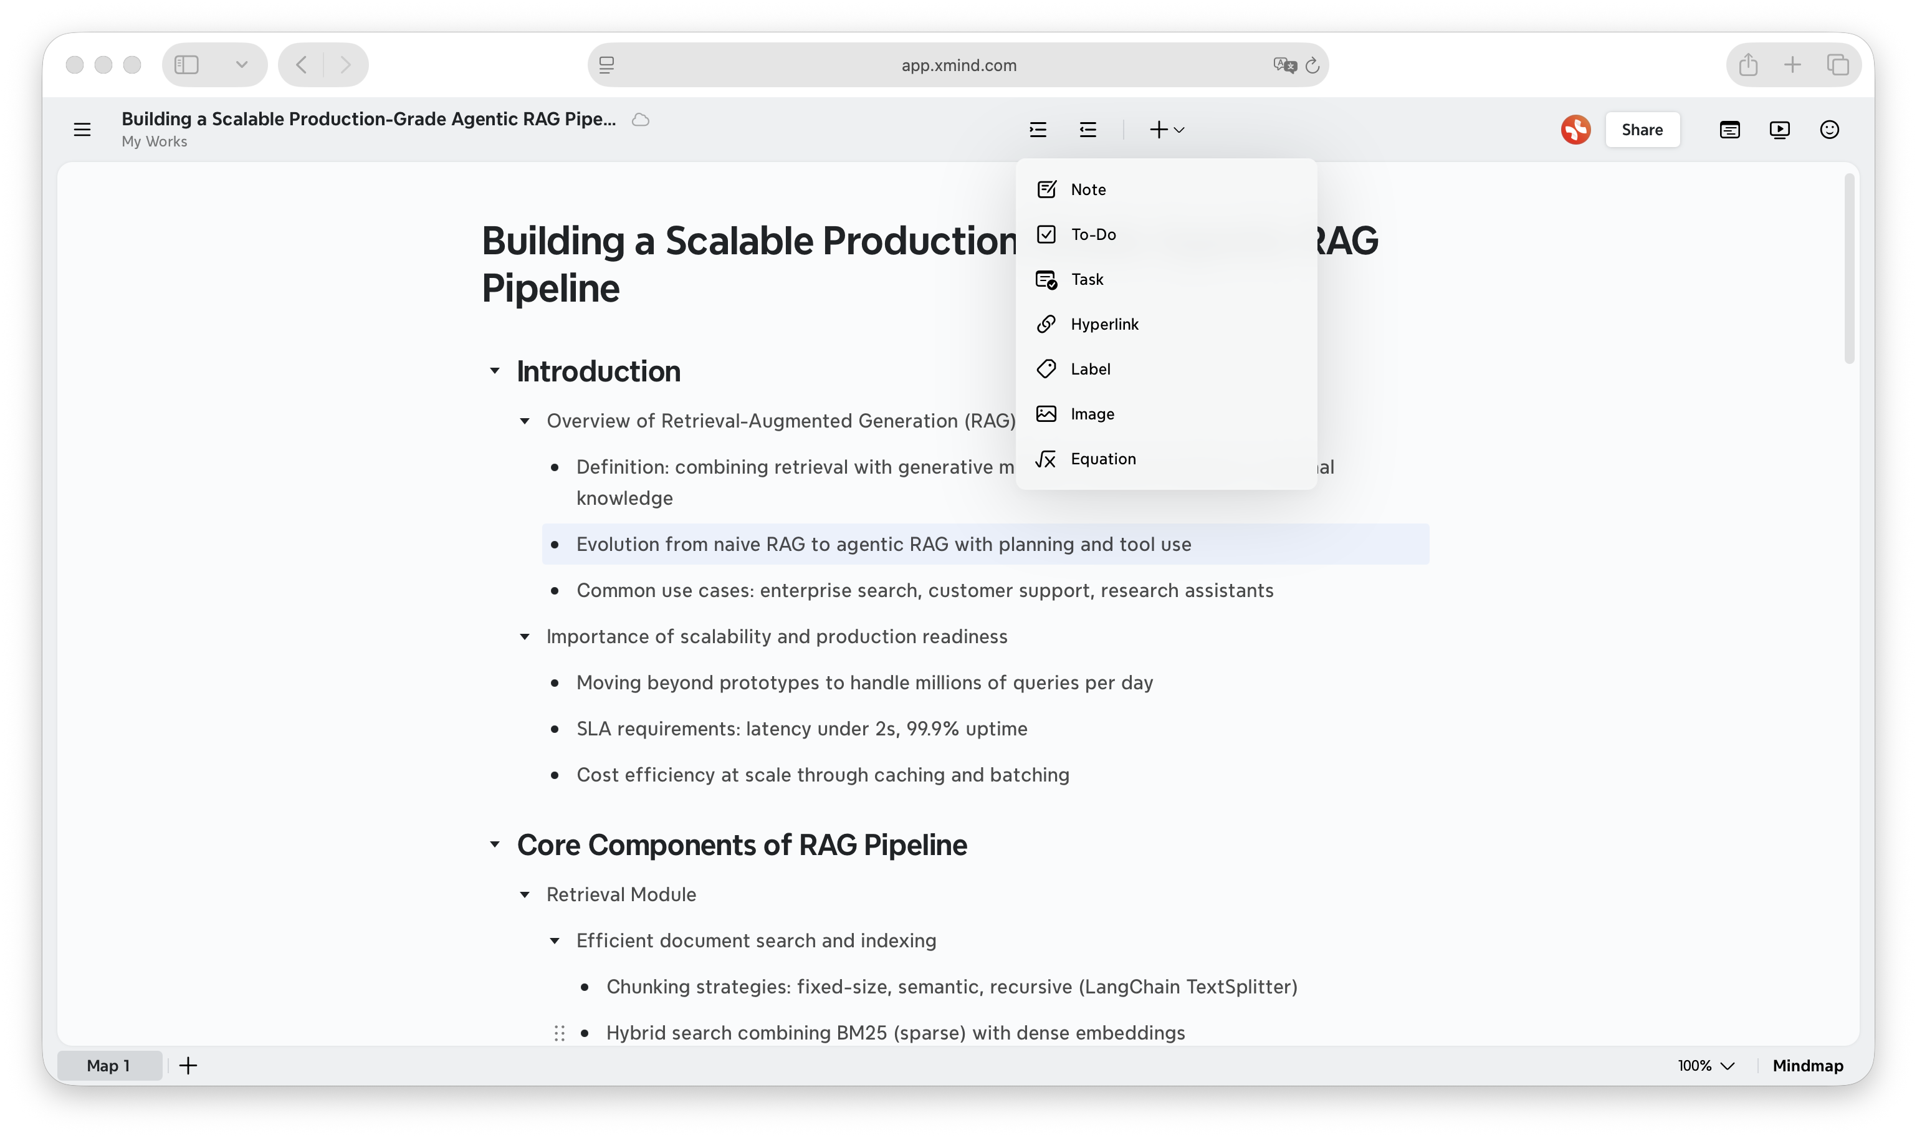1917x1138 pixels.
Task: Select the Cost efficiency at scale line
Action: [823, 775]
